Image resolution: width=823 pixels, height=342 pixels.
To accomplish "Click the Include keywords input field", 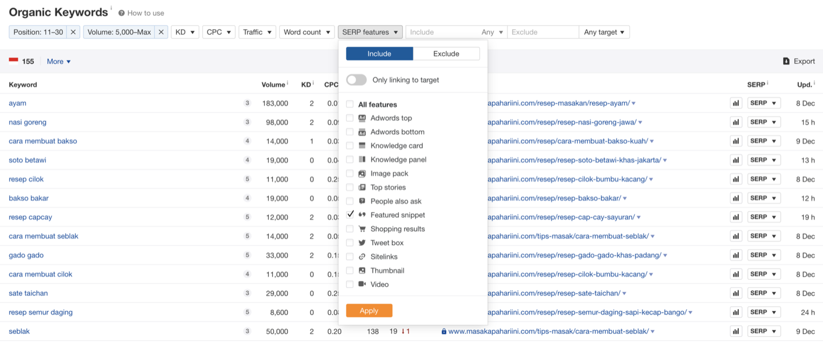I will [442, 32].
